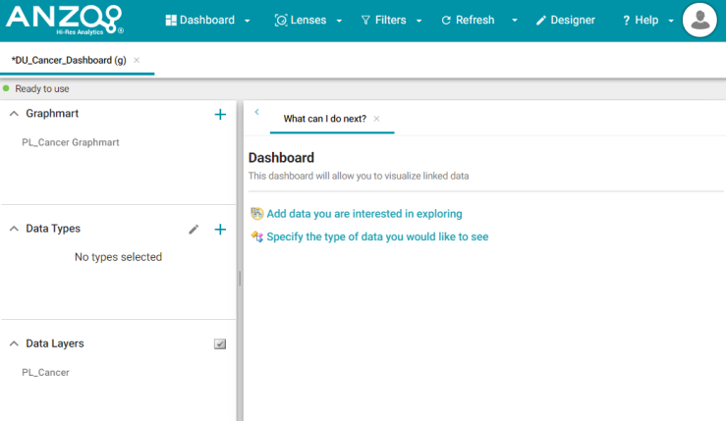Click the plus icon beside Graphmart
The image size is (726, 421).
tap(220, 114)
